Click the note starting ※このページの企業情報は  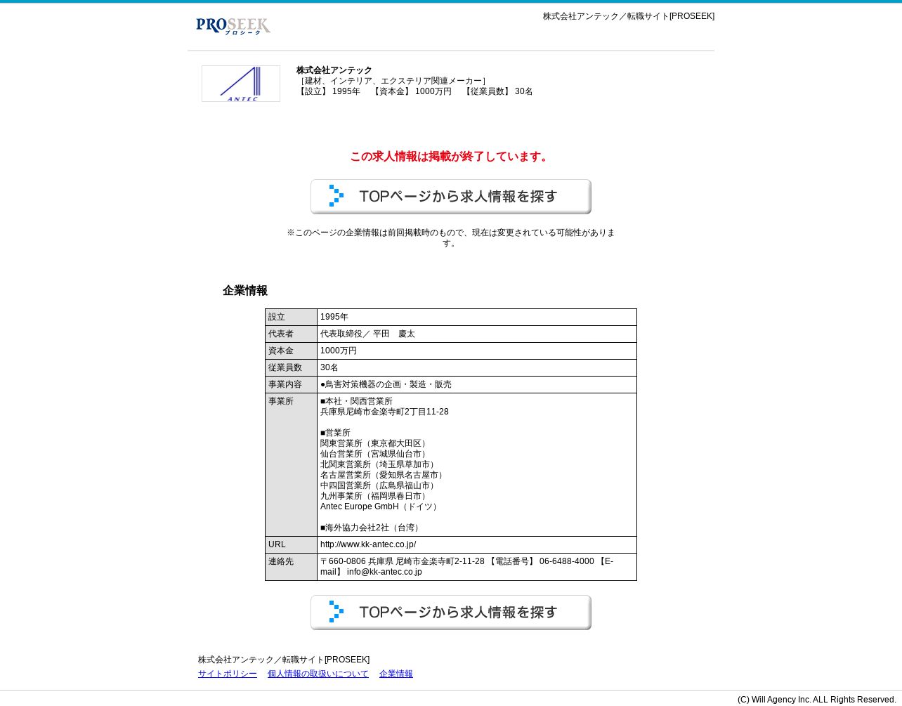coord(451,238)
